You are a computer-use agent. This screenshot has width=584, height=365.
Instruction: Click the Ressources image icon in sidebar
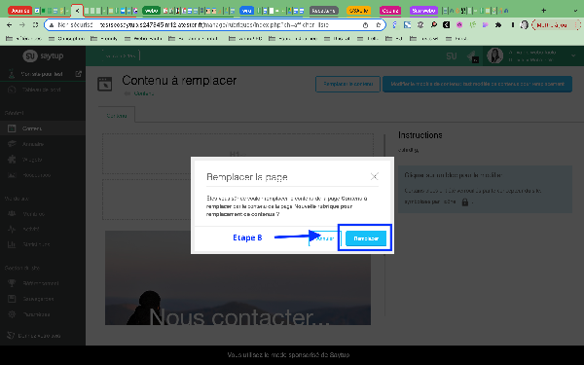(12, 175)
